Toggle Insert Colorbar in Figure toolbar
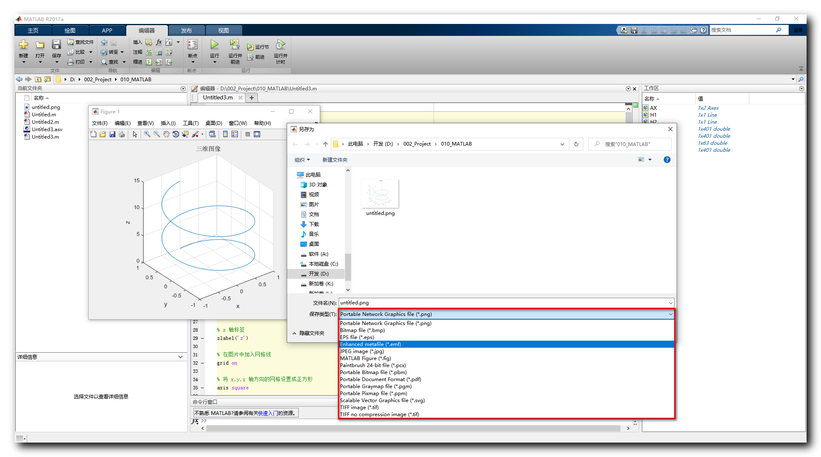 225,134
